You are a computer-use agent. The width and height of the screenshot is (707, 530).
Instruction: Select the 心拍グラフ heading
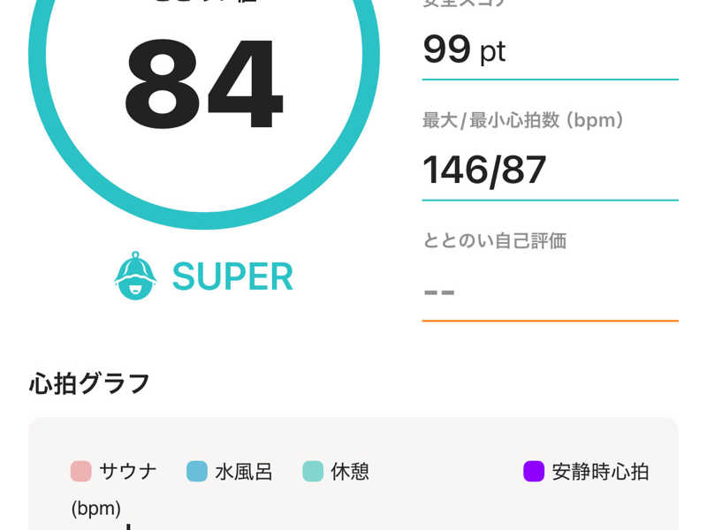[89, 383]
